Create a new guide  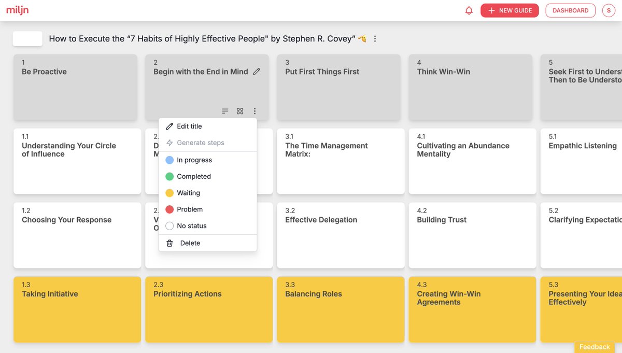(x=510, y=10)
